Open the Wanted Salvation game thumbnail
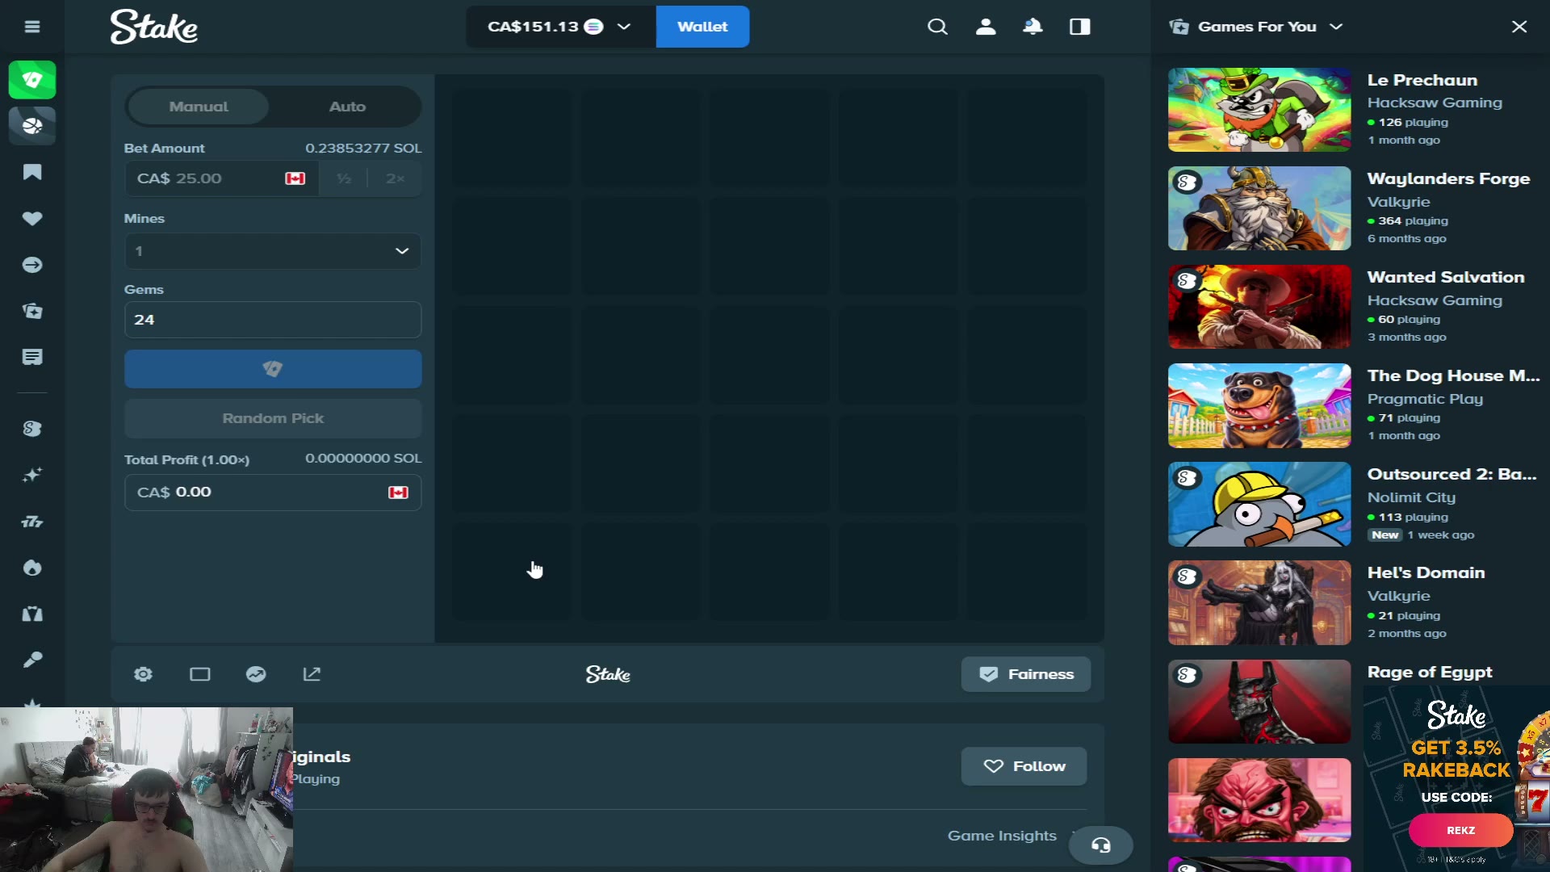 [1259, 307]
